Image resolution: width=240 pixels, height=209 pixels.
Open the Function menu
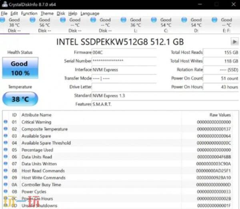tap(29, 14)
